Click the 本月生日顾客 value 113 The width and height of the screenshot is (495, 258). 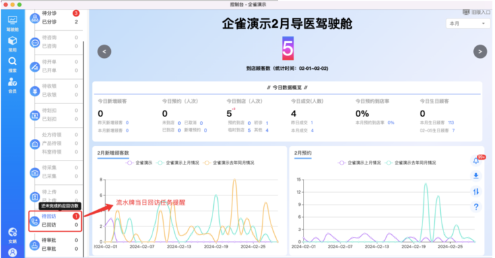451,122
